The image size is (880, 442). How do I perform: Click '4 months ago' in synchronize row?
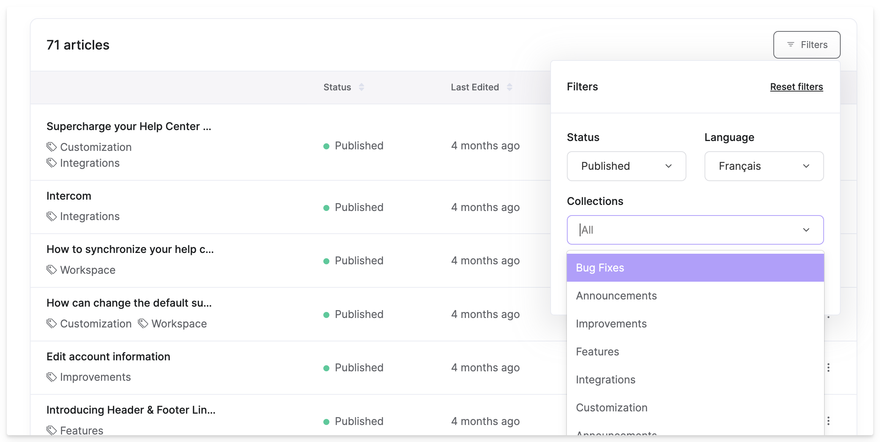(485, 261)
